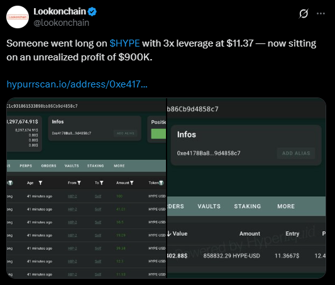Switch to the PERPS tab

pos(26,166)
